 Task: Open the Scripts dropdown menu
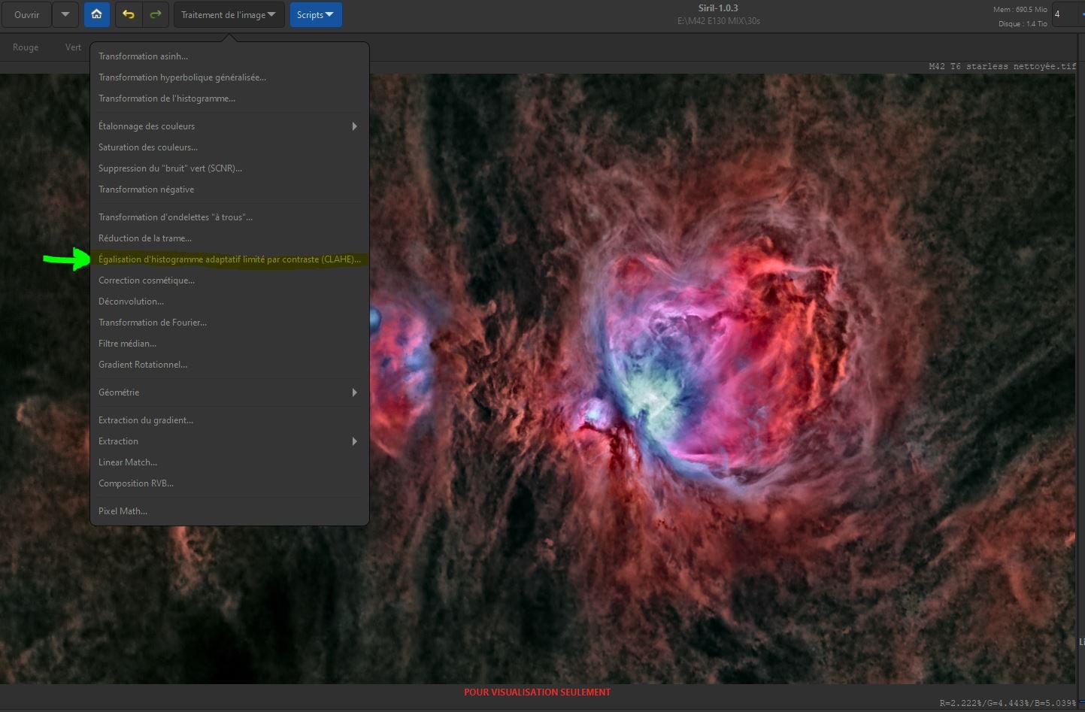[316, 14]
